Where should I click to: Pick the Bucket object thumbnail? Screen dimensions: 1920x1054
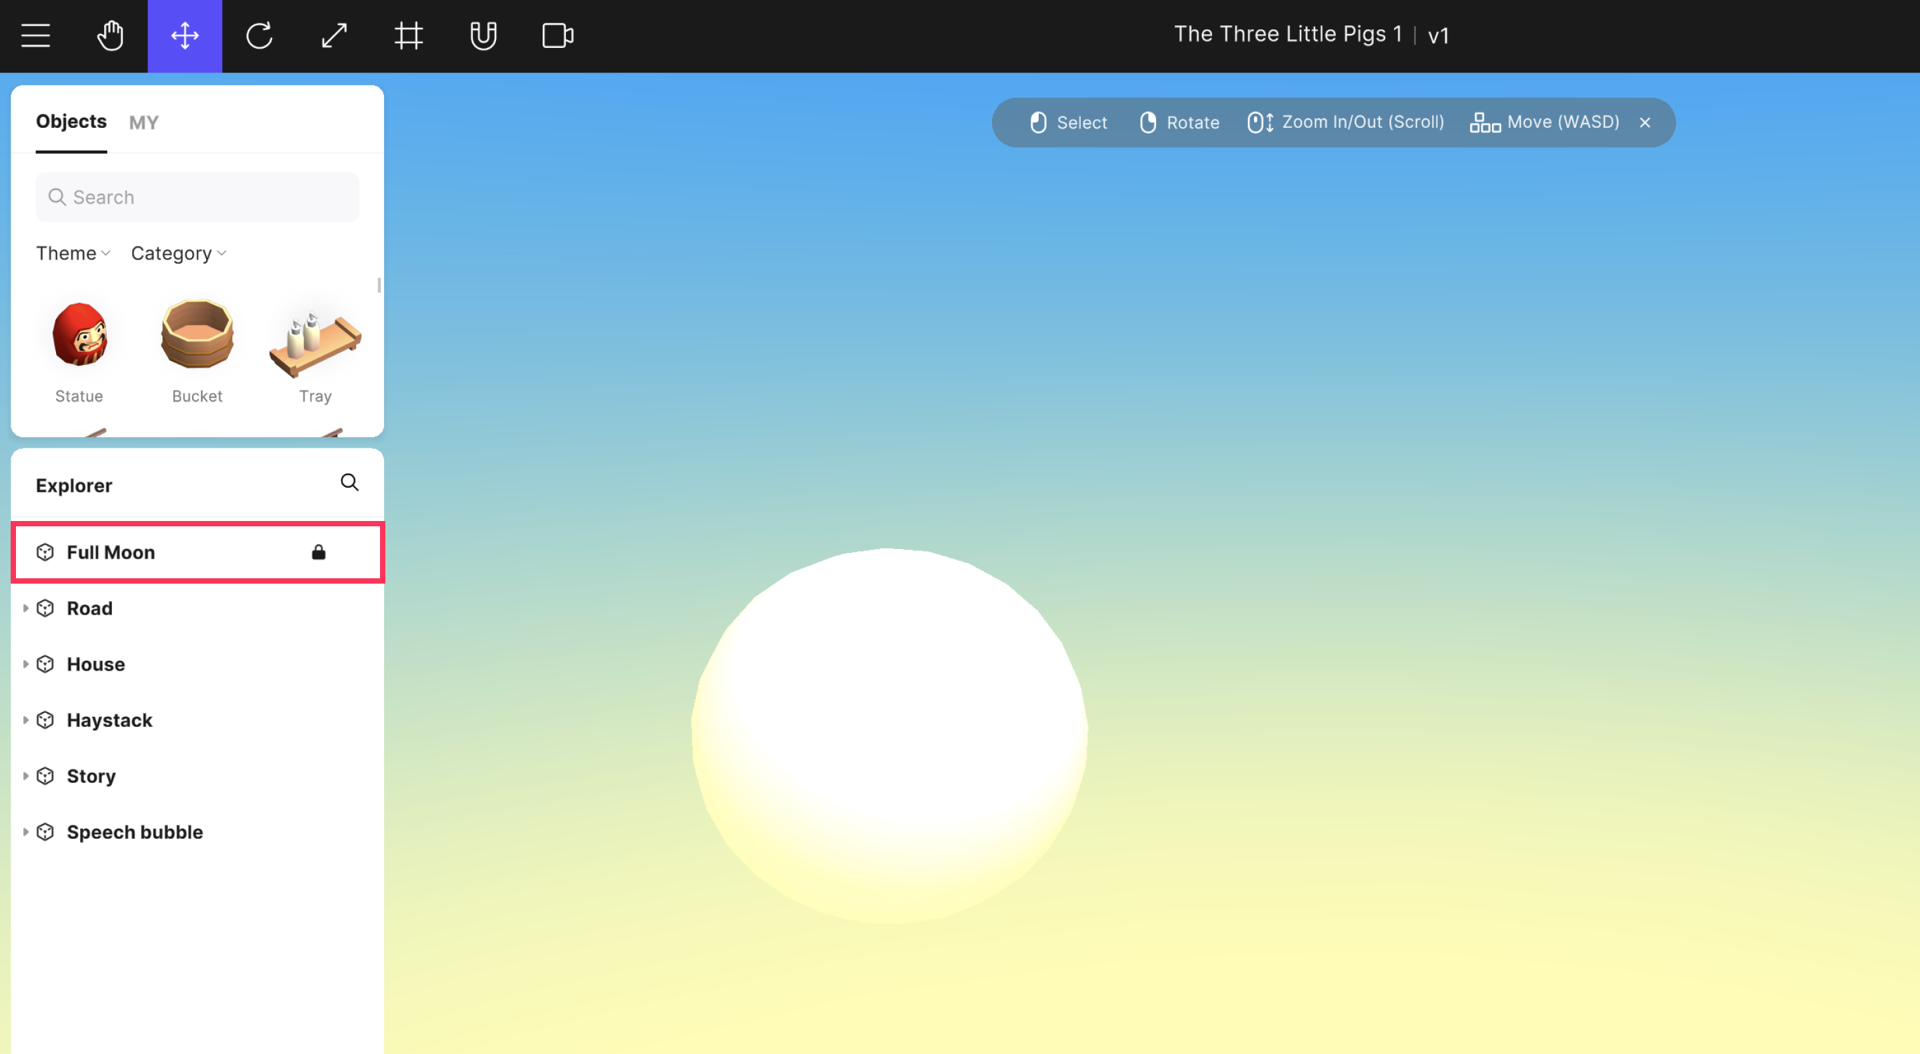pyautogui.click(x=197, y=335)
